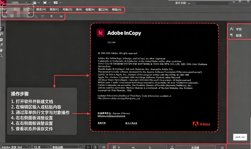
Task: Toggle the line numbers column icon
Action: pyautogui.click(x=88, y=147)
